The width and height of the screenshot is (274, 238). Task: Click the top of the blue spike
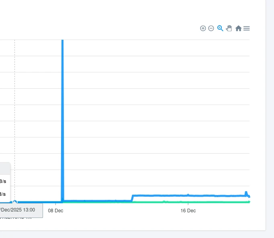(62, 41)
